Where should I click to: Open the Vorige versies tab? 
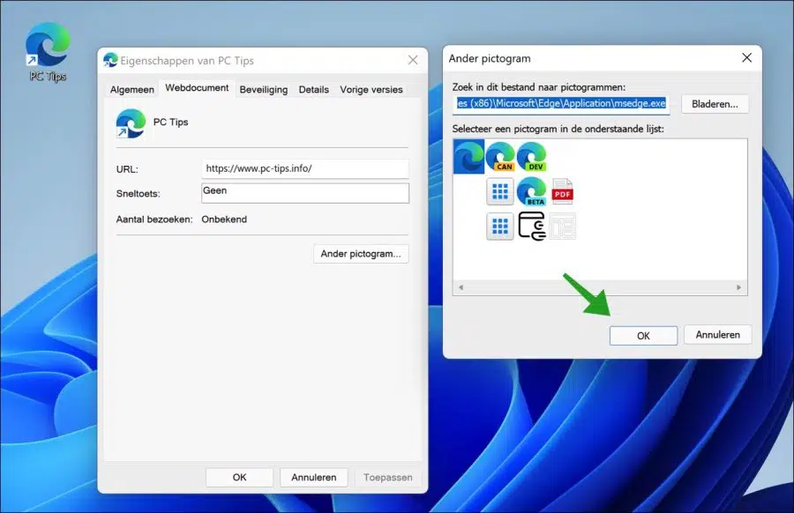point(371,90)
